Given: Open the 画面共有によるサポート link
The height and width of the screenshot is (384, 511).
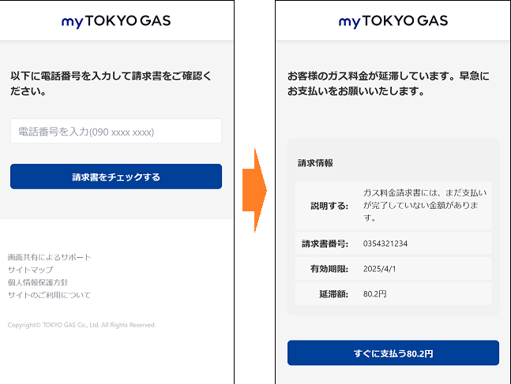Looking at the screenshot, I should click(49, 257).
